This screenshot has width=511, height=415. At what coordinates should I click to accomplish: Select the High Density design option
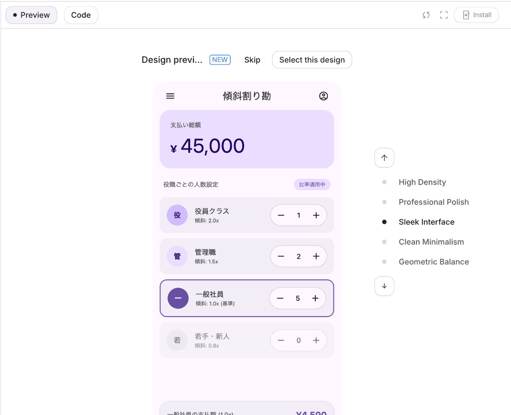[422, 182]
